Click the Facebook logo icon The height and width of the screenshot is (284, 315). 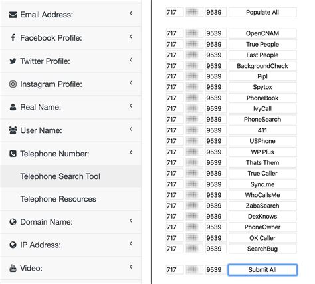pyautogui.click(x=13, y=38)
